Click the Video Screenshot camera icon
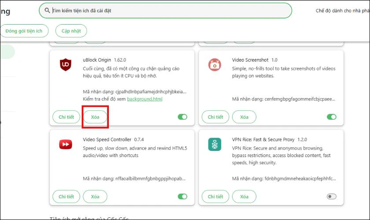The image size is (370, 220). coord(215,65)
